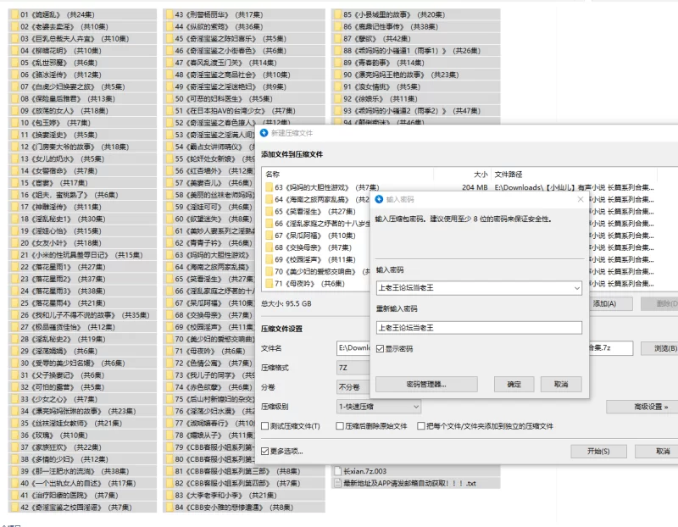Click folder icon for 10《包玉婷》
Screen dimensions: 678x527
tap(14, 123)
